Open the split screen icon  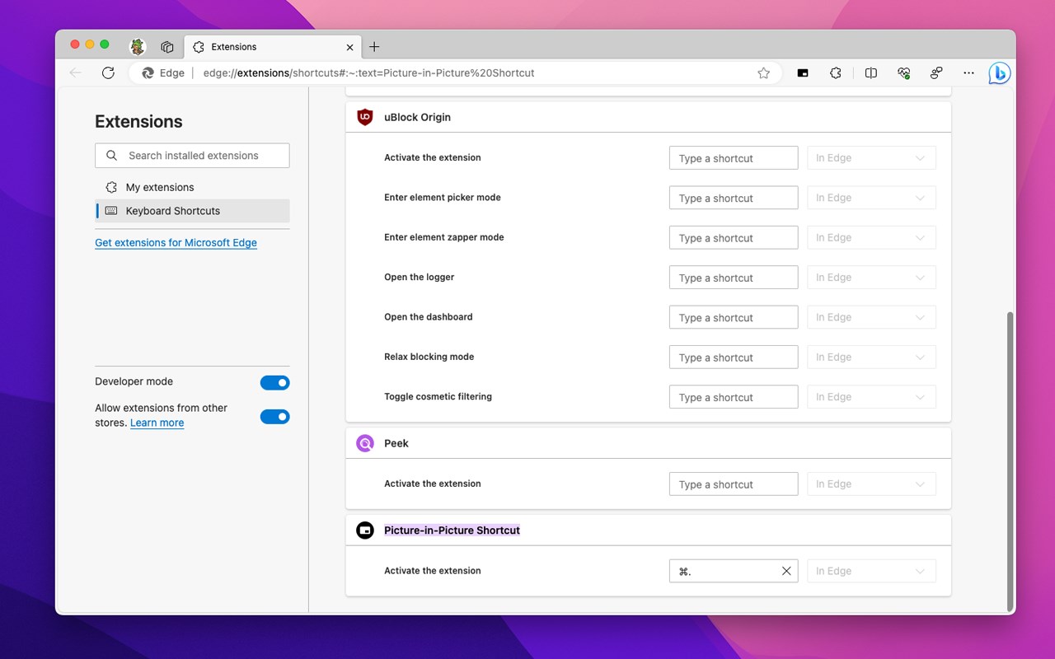click(870, 72)
